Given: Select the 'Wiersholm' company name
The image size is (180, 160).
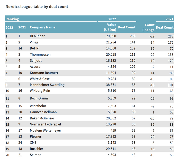Looking at the screenshot, I should (x=38, y=106).
